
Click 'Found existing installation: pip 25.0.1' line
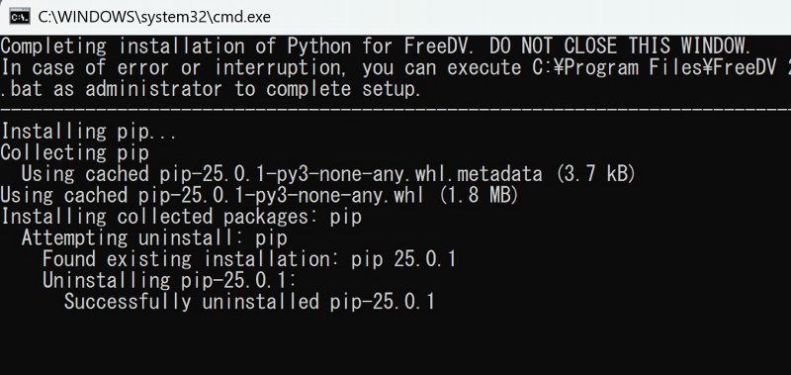click(x=249, y=259)
